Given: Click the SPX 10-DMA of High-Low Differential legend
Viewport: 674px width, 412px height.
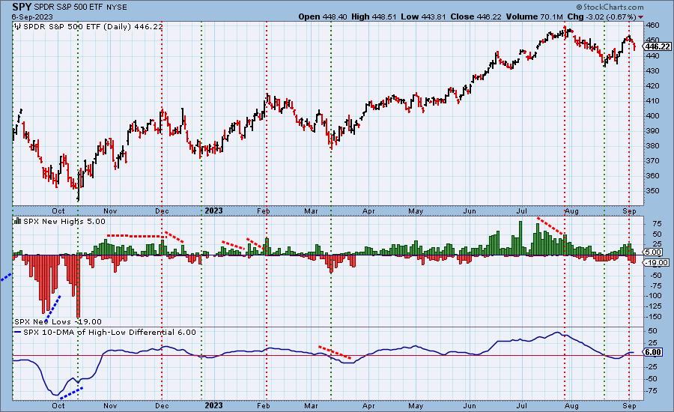Looking at the screenshot, I should click(109, 332).
